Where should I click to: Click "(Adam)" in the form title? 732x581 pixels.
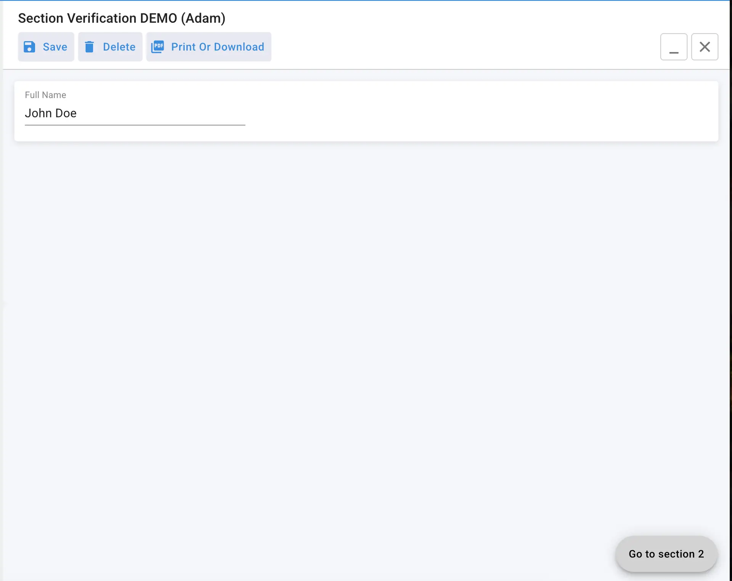pos(203,18)
